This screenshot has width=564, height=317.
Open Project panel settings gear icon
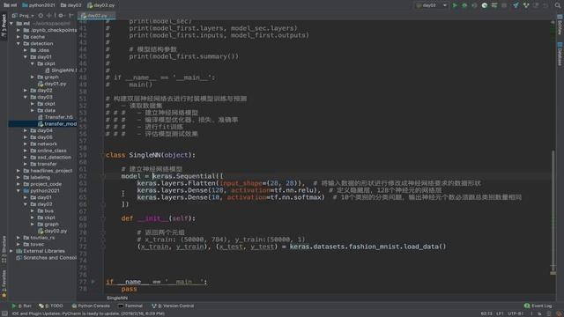(61, 16)
